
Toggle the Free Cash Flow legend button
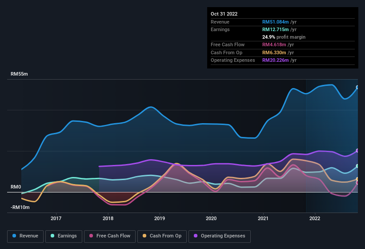coord(110,236)
